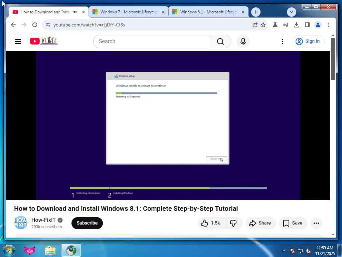Mute the tab via speaker icon
The height and width of the screenshot is (257, 342).
pos(75,12)
